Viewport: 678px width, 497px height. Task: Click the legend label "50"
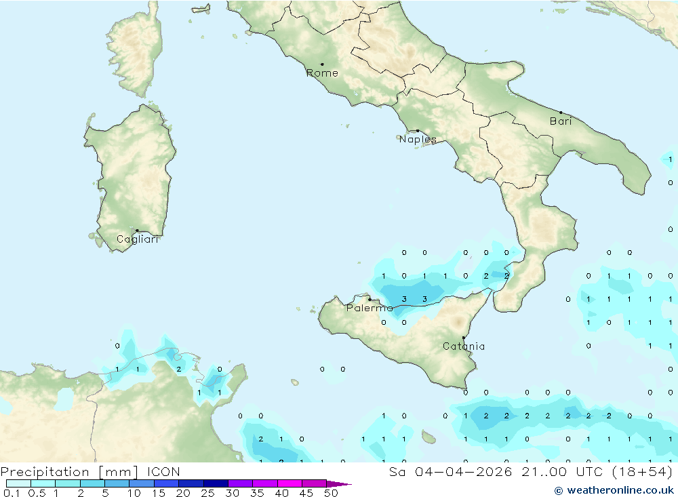coord(331,493)
